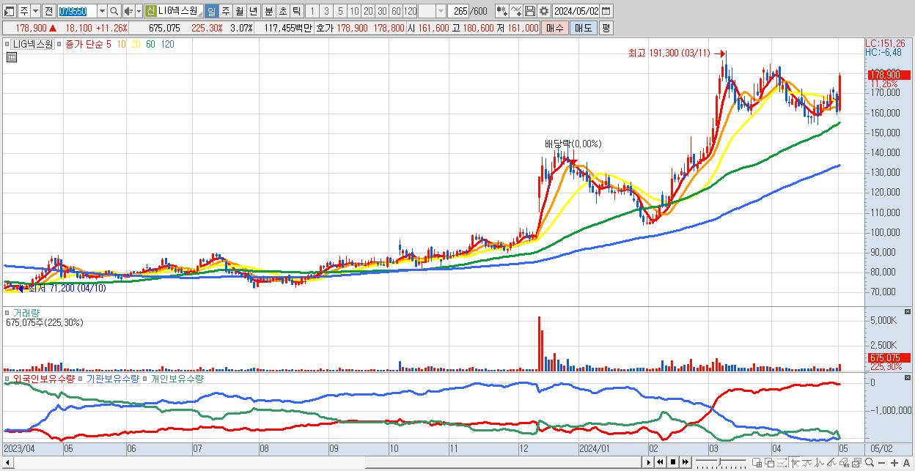This screenshot has width=915, height=471.
Task: Click the volume panel corner icon
Action: [x=909, y=312]
